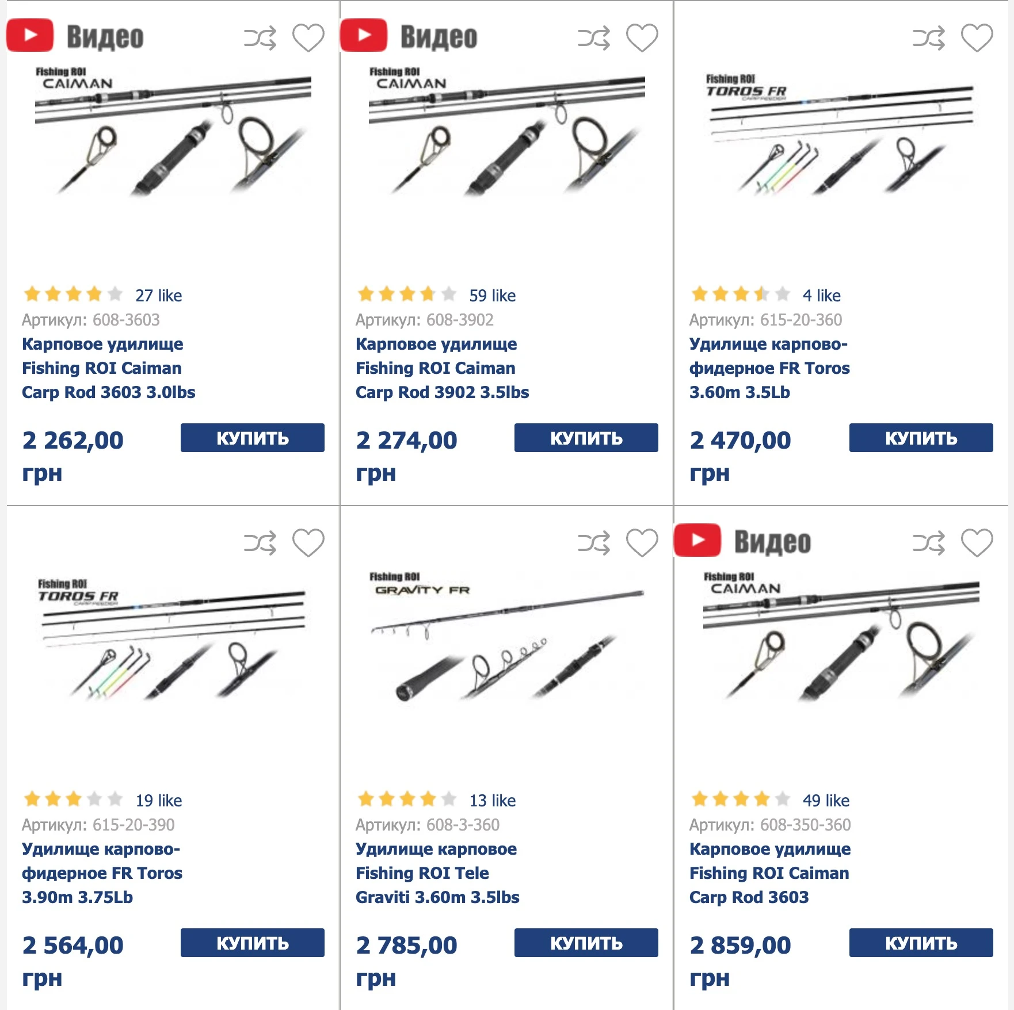Image resolution: width=1014 pixels, height=1010 pixels.
Task: Compare the FR Toros 3.90m 3.75Lb rod
Action: [260, 543]
